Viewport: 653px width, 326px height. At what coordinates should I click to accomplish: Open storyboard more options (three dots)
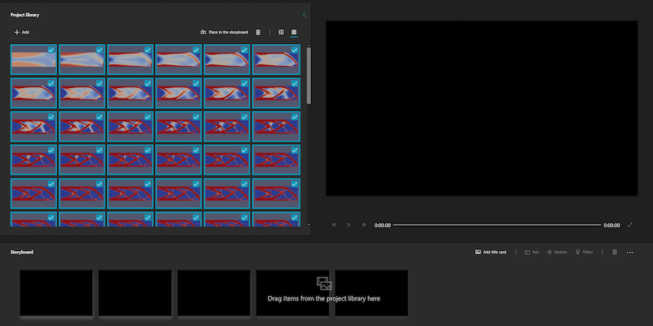click(x=630, y=253)
